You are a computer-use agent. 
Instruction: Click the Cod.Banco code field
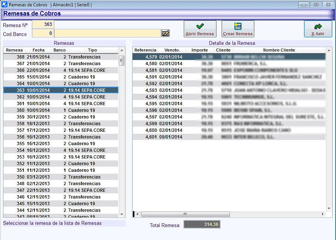[x=43, y=33]
